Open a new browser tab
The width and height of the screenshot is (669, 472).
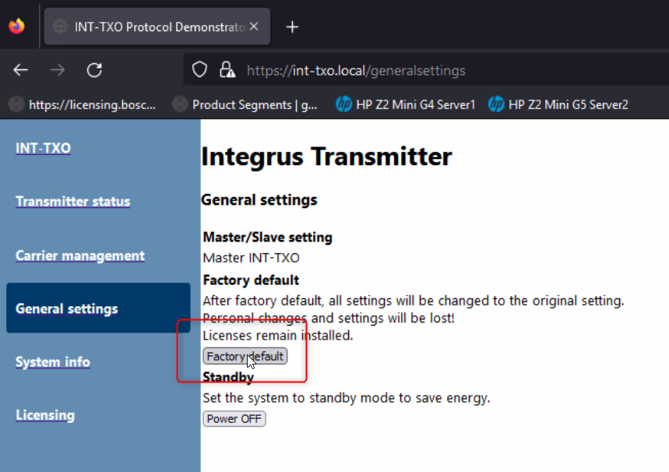coord(292,27)
